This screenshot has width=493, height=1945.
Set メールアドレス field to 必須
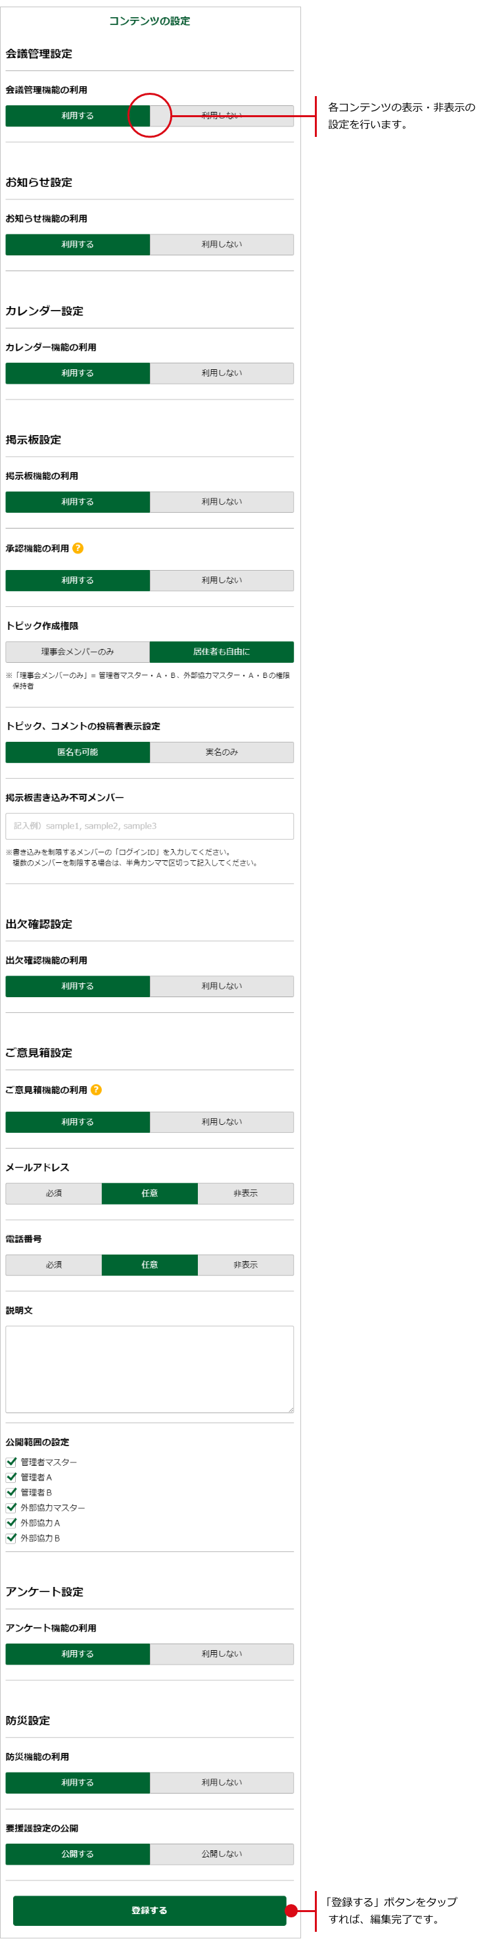tap(53, 1193)
